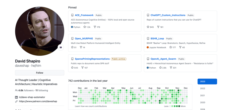Click the status emoji badge on the avatar
Screen dimensions: 234x110
click(x=61, y=47)
